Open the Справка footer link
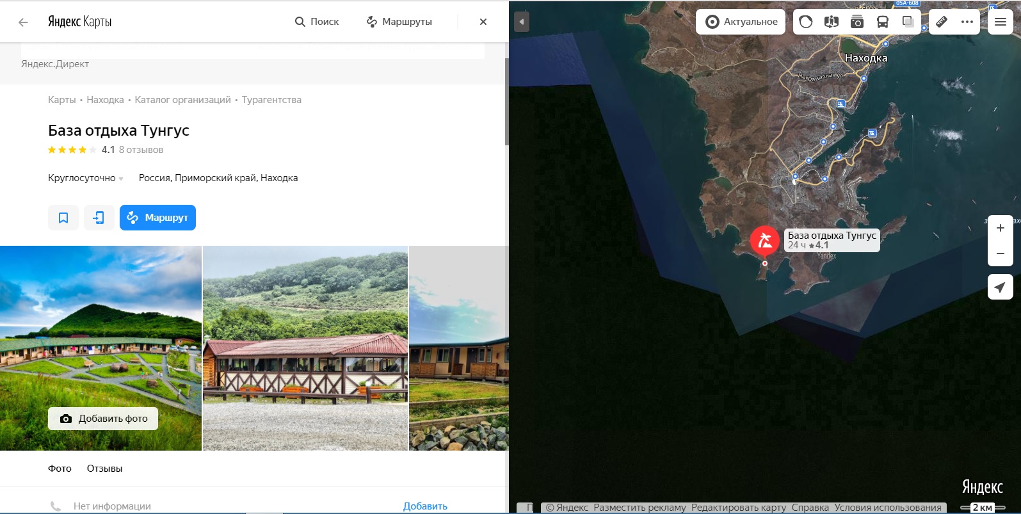 point(810,508)
